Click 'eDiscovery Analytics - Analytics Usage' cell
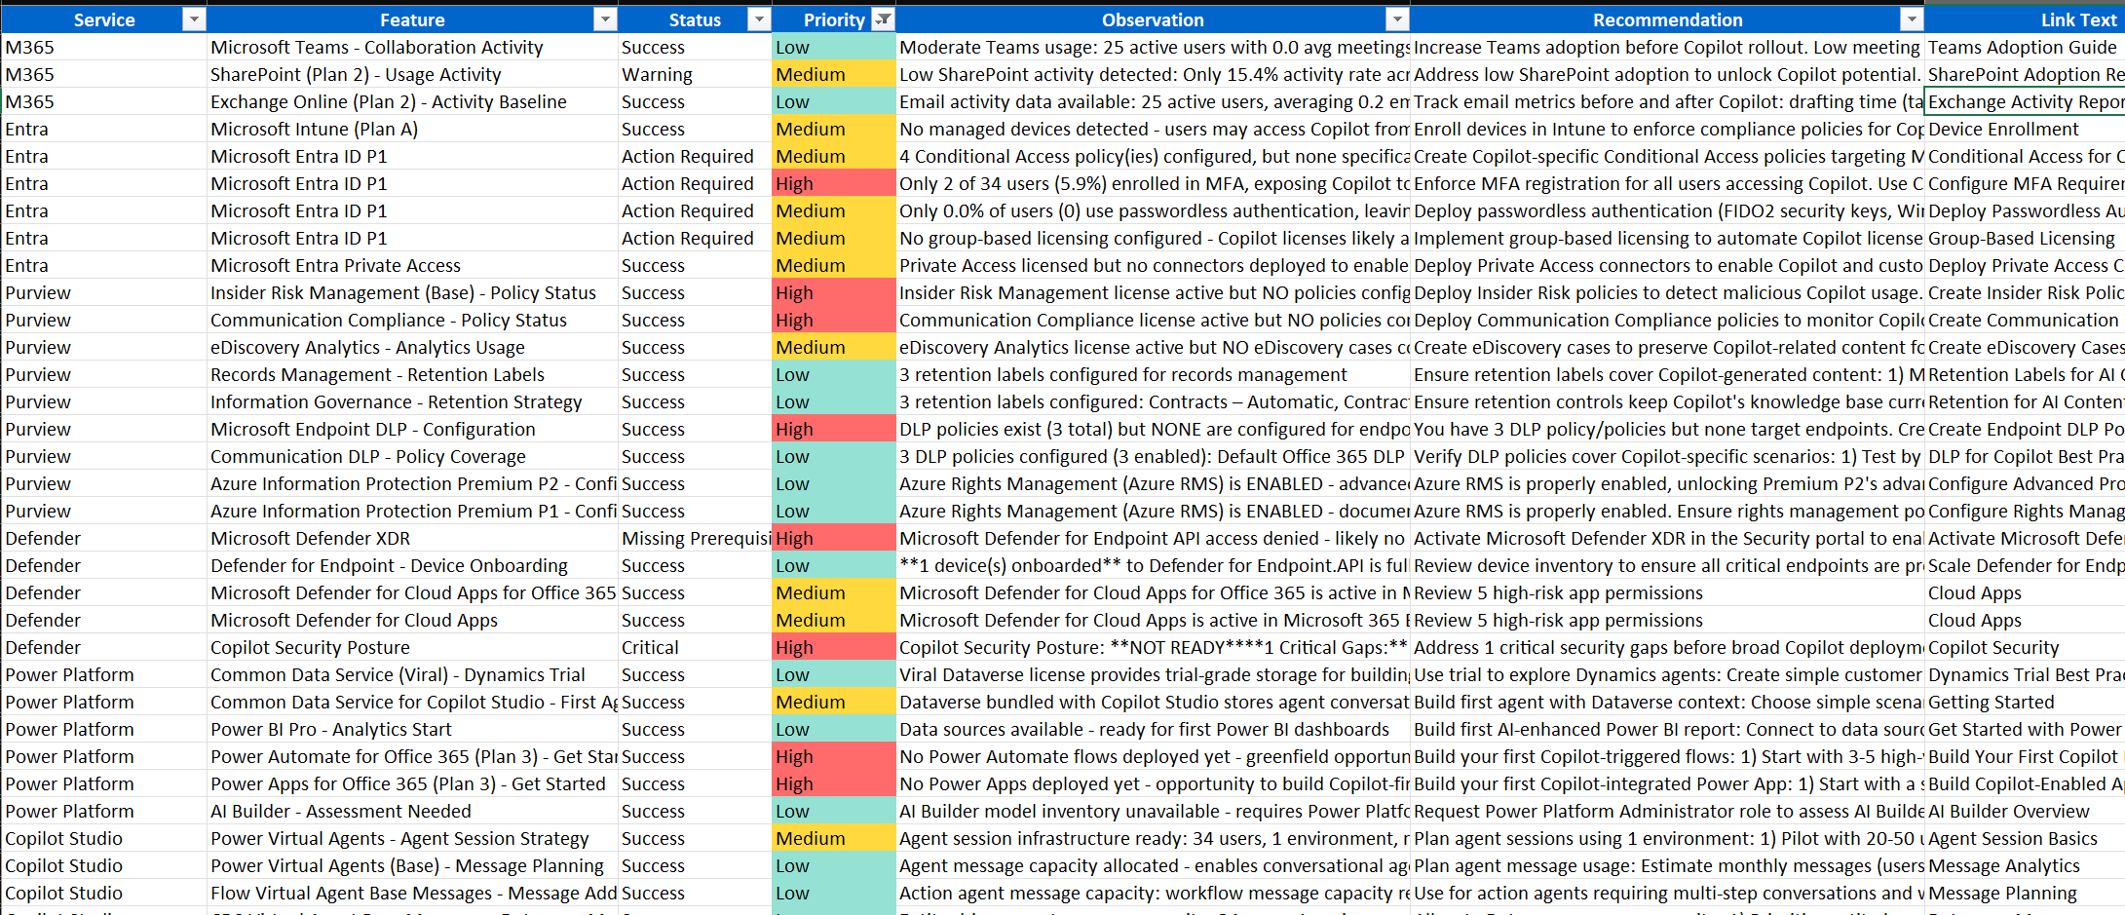The width and height of the screenshot is (2125, 915). pos(412,347)
